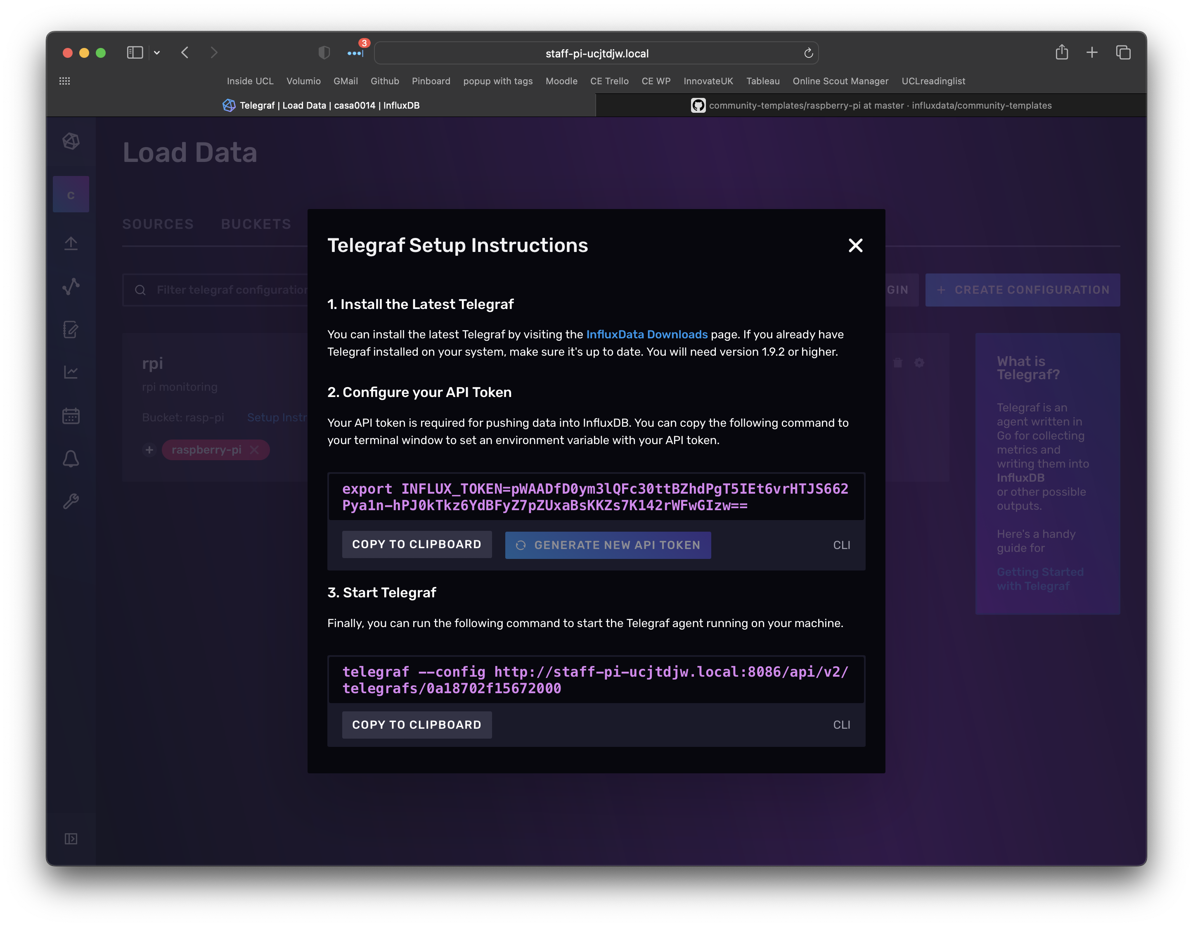Click the Safari address bar
This screenshot has height=927, width=1193.
pyautogui.click(x=596, y=53)
